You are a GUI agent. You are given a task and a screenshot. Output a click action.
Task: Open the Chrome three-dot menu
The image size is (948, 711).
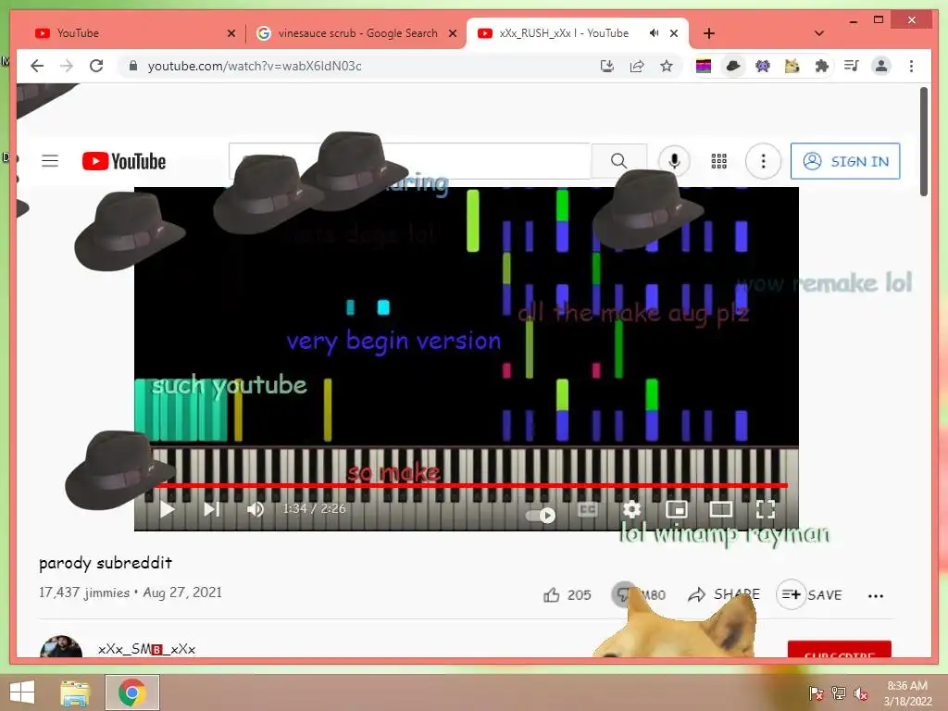[911, 66]
